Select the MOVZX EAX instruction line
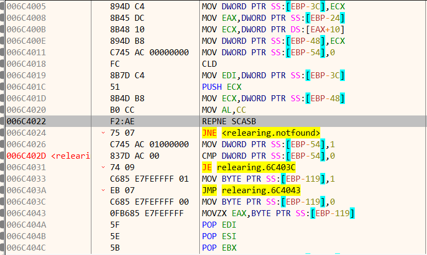The height and width of the screenshot is (255, 427). (x=279, y=213)
